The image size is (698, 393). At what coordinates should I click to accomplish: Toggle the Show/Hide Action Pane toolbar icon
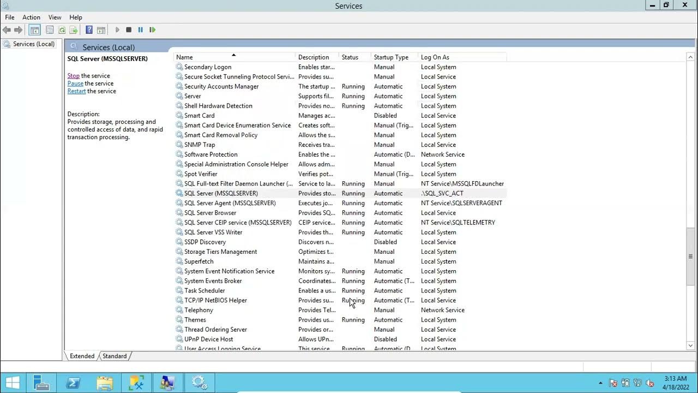101,30
